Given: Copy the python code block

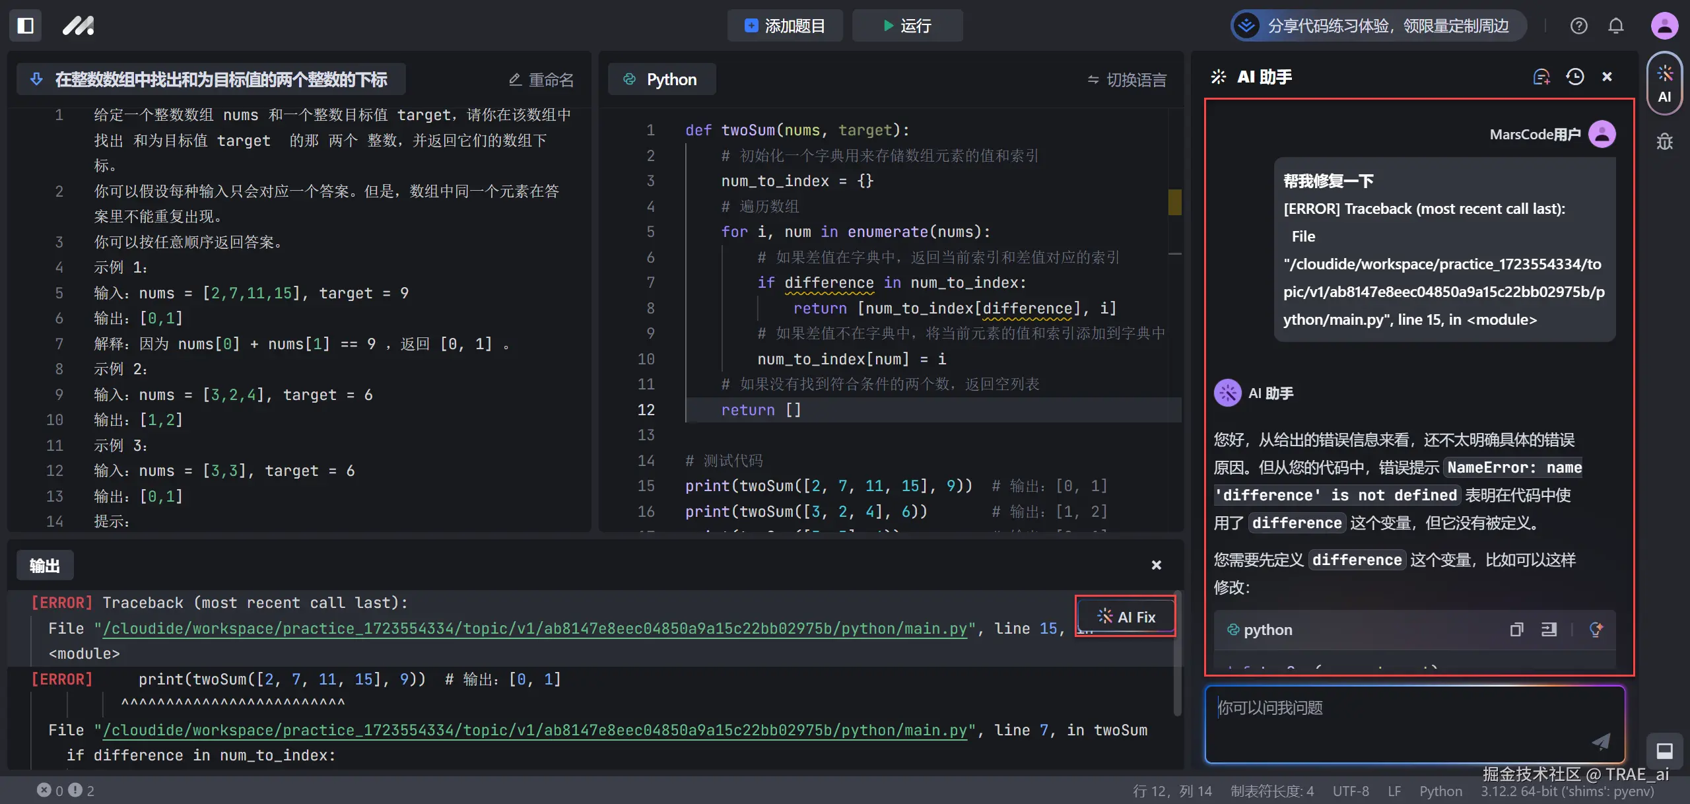Looking at the screenshot, I should (1516, 630).
